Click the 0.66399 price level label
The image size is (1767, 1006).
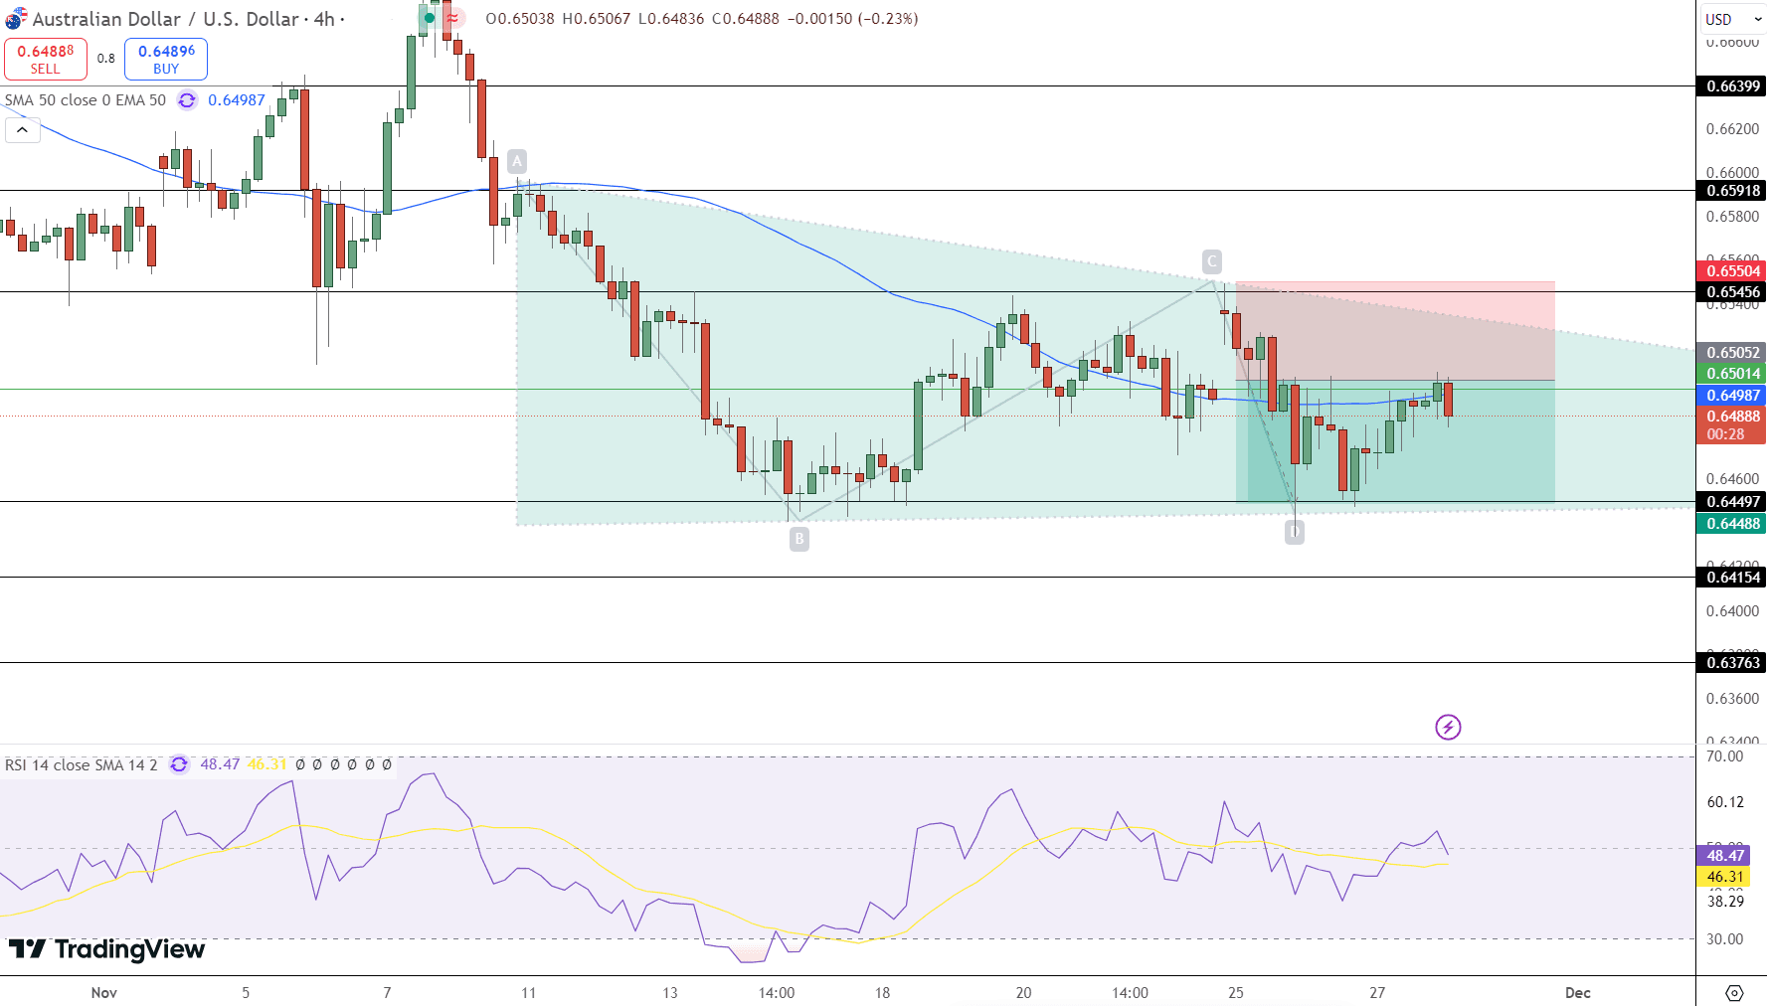pyautogui.click(x=1731, y=86)
